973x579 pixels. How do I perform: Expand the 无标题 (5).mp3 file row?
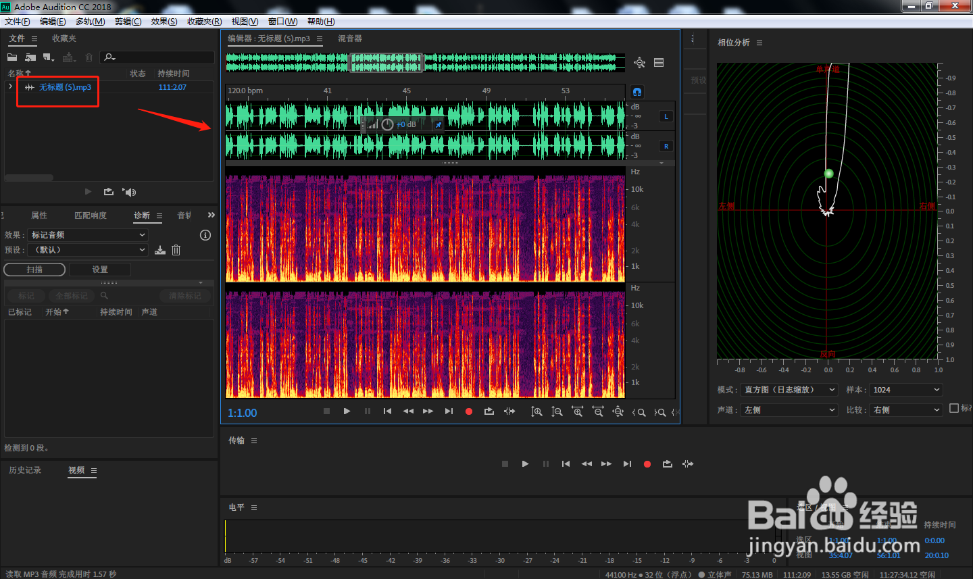pyautogui.click(x=10, y=86)
